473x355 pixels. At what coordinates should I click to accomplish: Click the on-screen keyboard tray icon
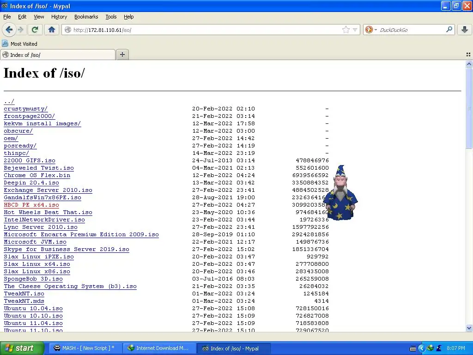click(413, 349)
